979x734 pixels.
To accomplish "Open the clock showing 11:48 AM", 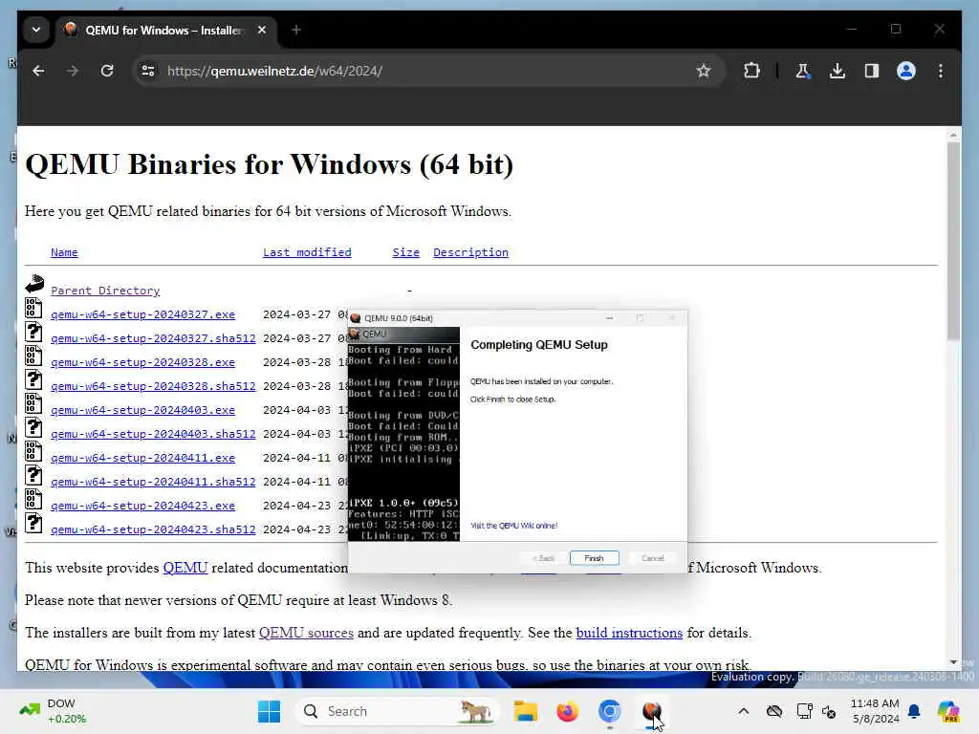I will pos(875,711).
